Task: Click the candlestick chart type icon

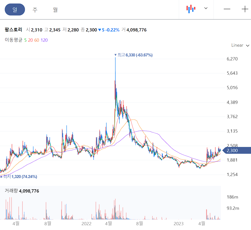Action: tap(191, 9)
